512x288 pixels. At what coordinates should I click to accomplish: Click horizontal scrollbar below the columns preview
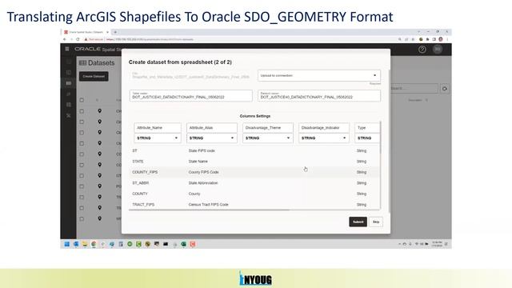(209, 210)
